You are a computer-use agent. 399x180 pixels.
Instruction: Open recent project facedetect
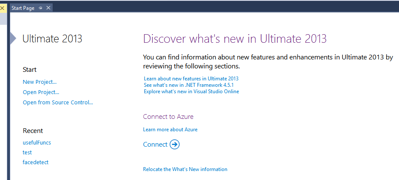point(36,162)
